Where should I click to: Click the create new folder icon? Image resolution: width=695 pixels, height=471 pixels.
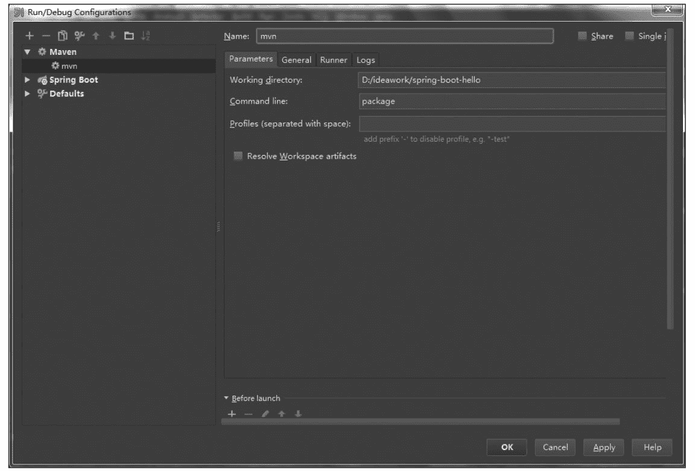(x=129, y=37)
